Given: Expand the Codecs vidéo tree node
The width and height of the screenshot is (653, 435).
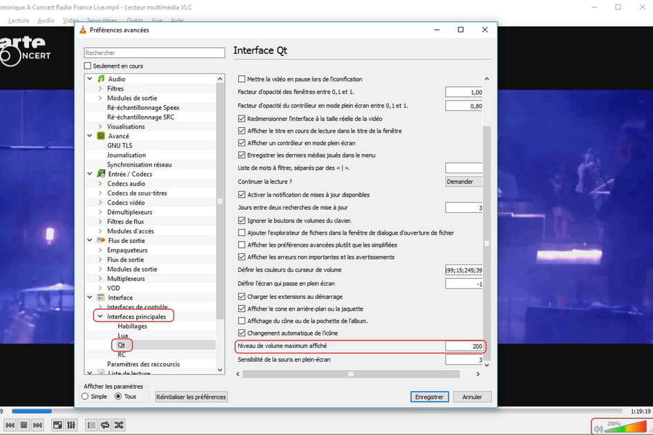Looking at the screenshot, I should [x=100, y=202].
